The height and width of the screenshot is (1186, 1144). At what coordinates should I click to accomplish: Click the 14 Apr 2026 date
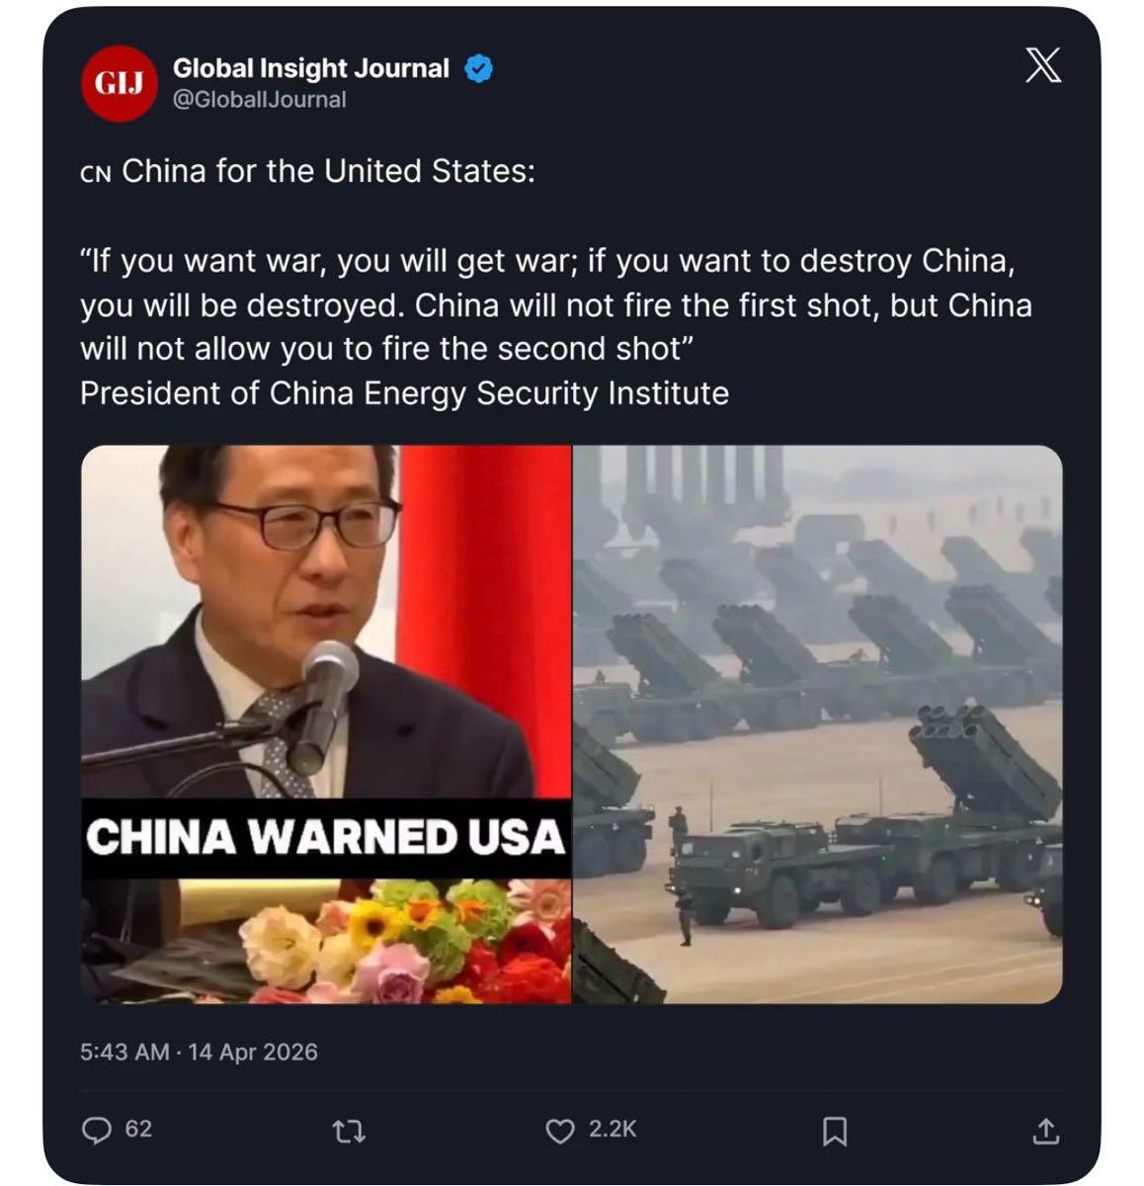(253, 1052)
